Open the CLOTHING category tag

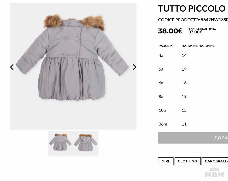click(x=188, y=161)
